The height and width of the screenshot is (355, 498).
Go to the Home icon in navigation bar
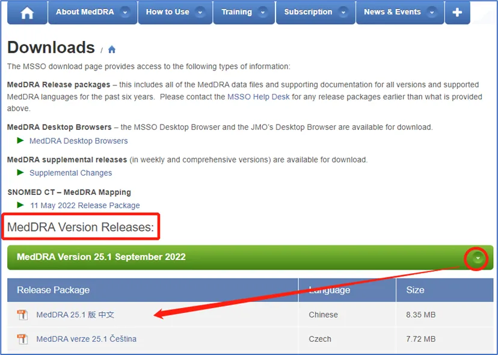27,13
